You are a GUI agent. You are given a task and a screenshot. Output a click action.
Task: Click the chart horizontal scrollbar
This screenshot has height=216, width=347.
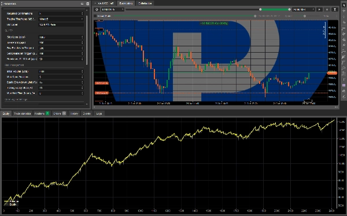tap(216, 107)
